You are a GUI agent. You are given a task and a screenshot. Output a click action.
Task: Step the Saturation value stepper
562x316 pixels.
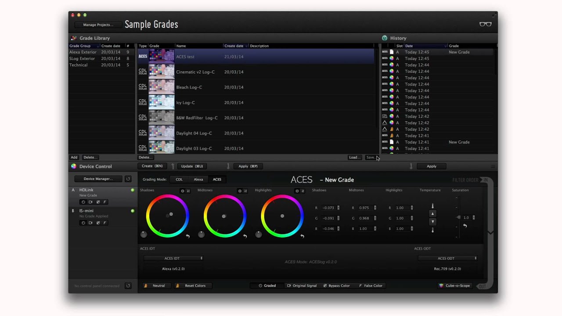(x=473, y=218)
